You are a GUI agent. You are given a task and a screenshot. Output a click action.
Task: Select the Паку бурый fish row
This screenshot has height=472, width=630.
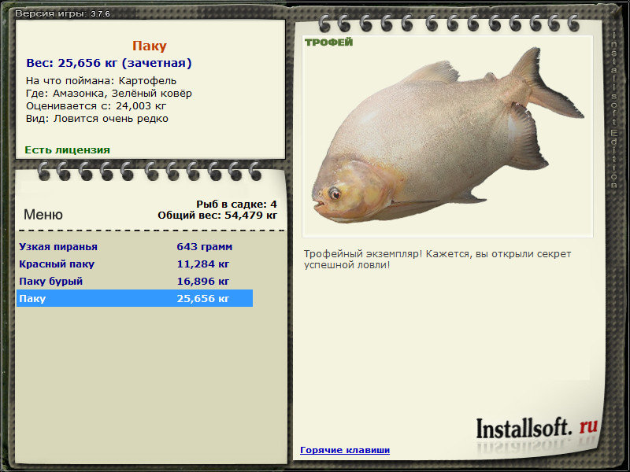(135, 281)
